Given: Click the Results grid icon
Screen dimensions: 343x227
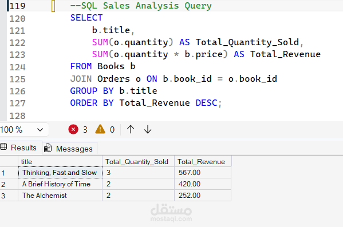Looking at the screenshot, I should pyautogui.click(x=3, y=146).
